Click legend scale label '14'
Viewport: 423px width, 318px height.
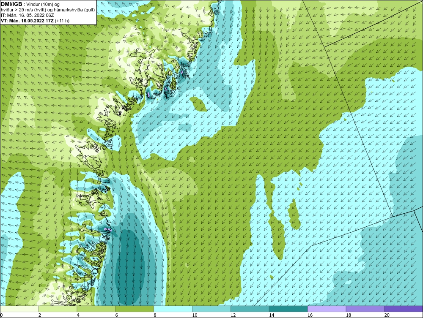(272, 315)
